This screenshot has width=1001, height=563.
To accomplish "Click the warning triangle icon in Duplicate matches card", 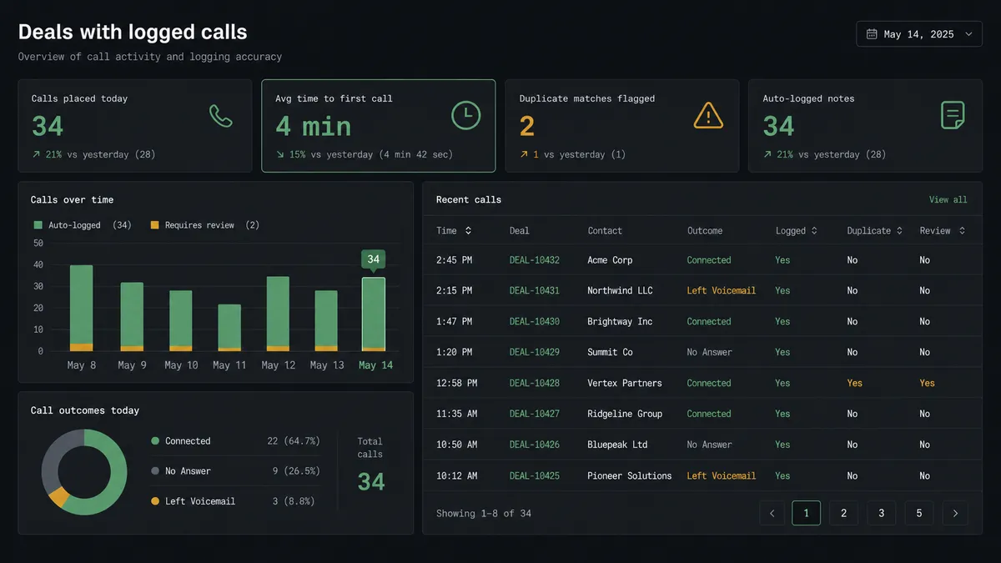I will click(x=708, y=115).
